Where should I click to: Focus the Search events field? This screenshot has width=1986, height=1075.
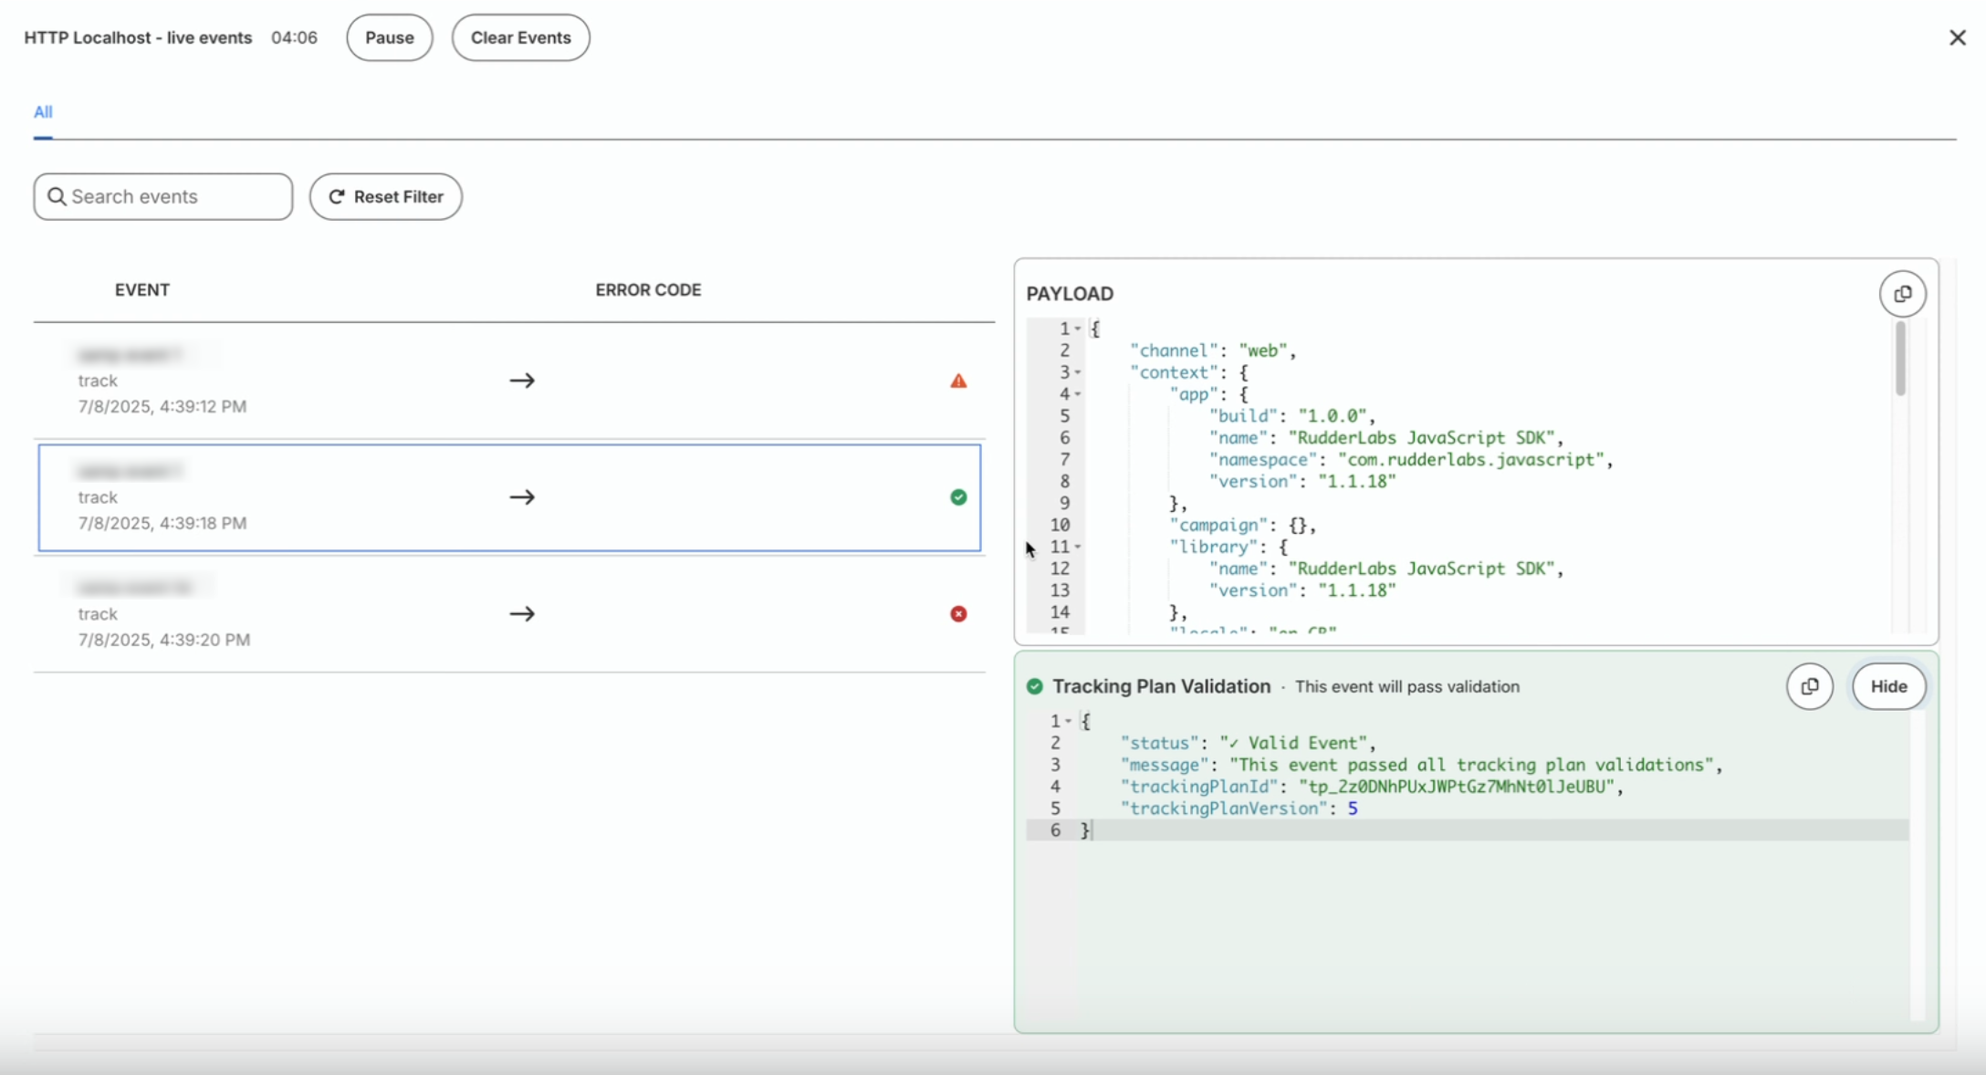(163, 196)
